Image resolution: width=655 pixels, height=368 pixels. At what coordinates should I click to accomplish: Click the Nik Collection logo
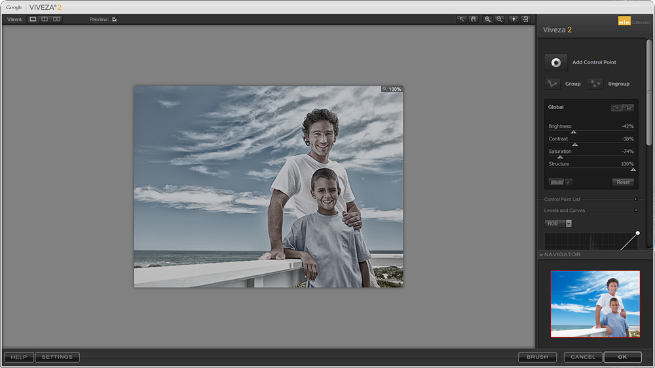pos(633,21)
